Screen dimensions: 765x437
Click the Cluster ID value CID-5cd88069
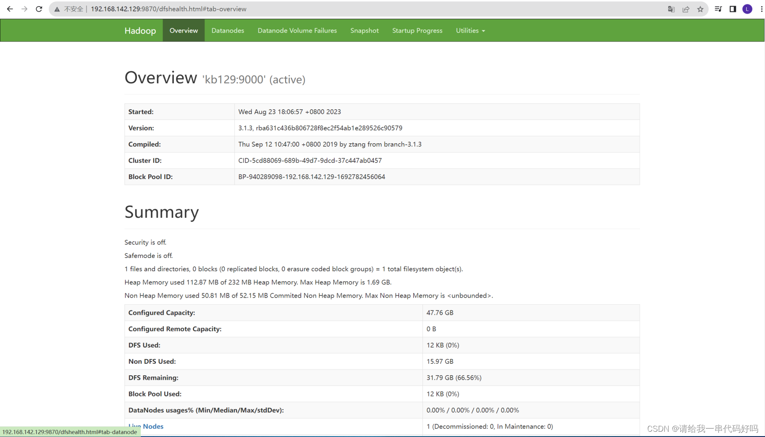coord(310,161)
